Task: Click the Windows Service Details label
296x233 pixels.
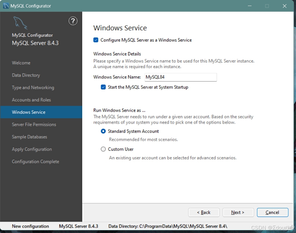Action: coord(117,54)
